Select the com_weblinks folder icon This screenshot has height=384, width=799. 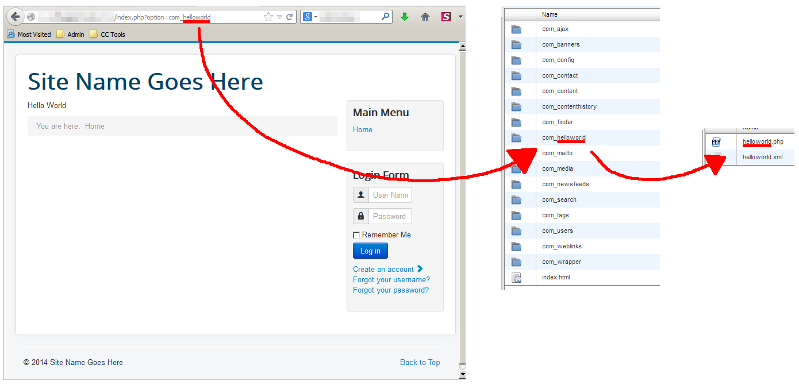point(516,246)
